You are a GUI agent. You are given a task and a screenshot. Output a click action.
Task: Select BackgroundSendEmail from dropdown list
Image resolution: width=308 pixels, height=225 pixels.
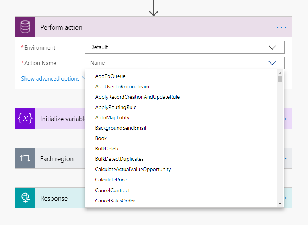[121, 128]
